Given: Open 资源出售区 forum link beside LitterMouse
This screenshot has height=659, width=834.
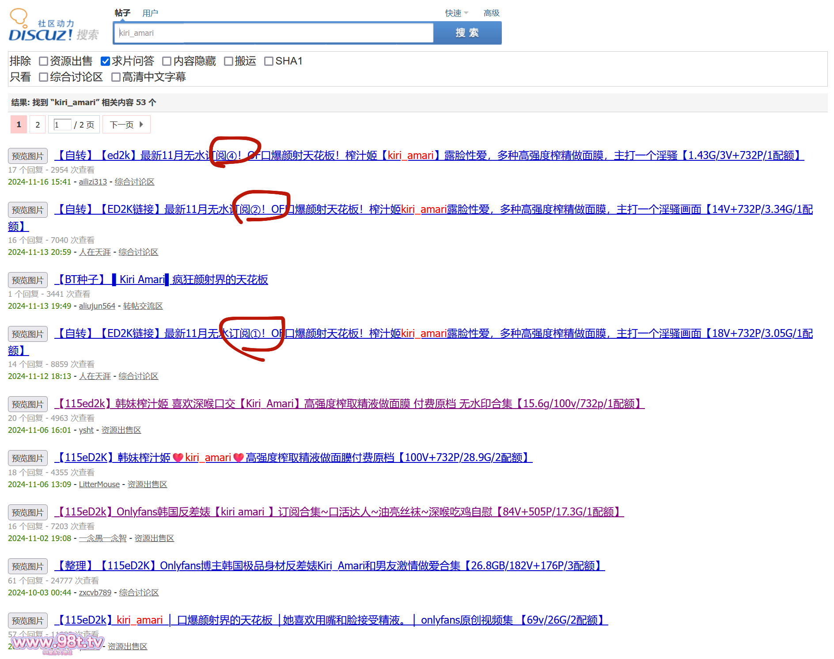Looking at the screenshot, I should (148, 485).
